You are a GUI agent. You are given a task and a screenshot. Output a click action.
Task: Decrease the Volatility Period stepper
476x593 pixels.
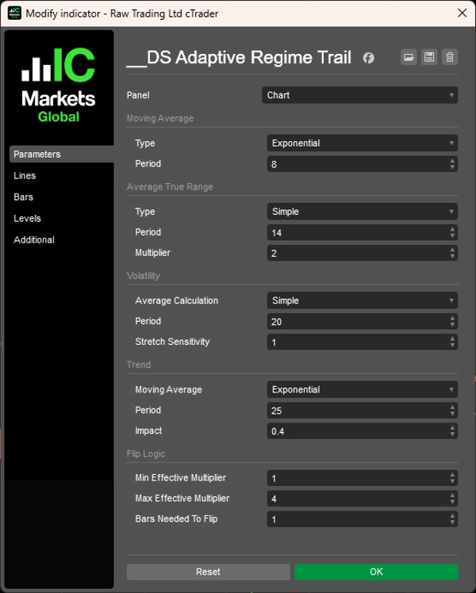452,325
